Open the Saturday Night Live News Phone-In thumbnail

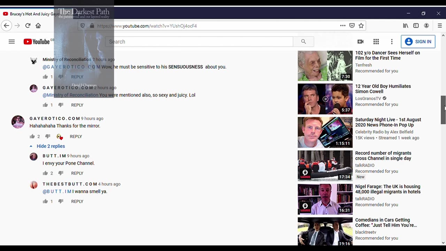[x=325, y=132]
